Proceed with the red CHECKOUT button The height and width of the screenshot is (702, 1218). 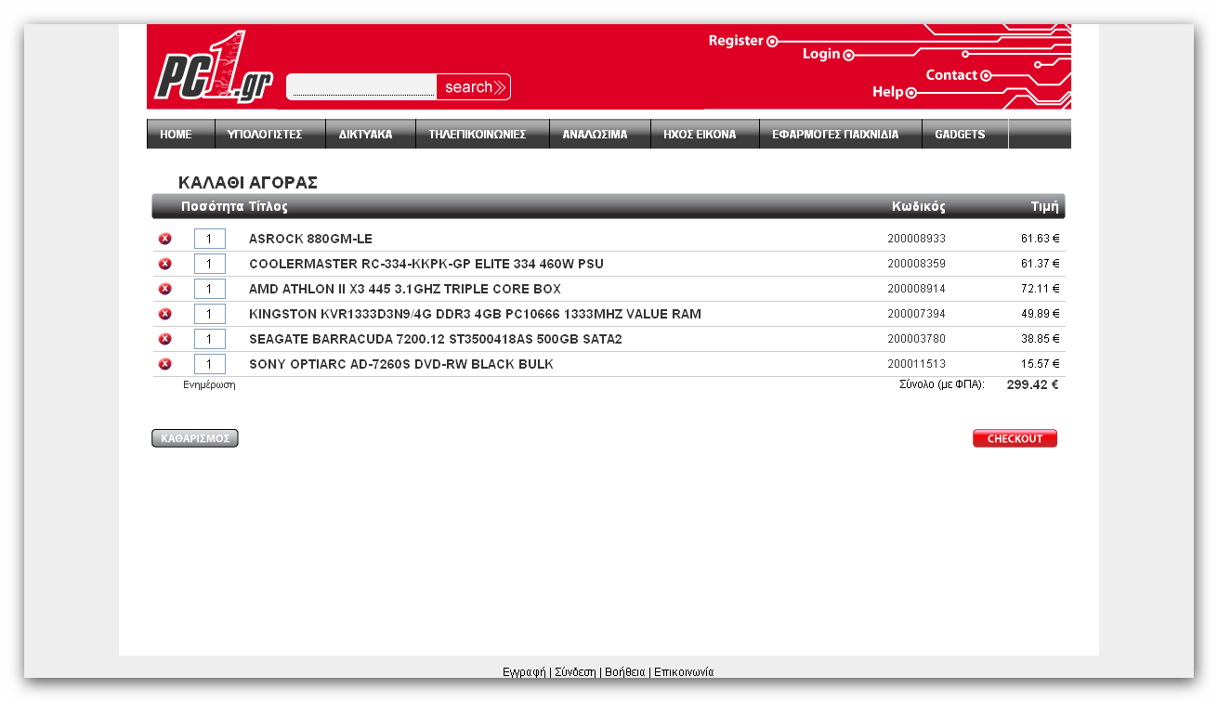(1015, 438)
